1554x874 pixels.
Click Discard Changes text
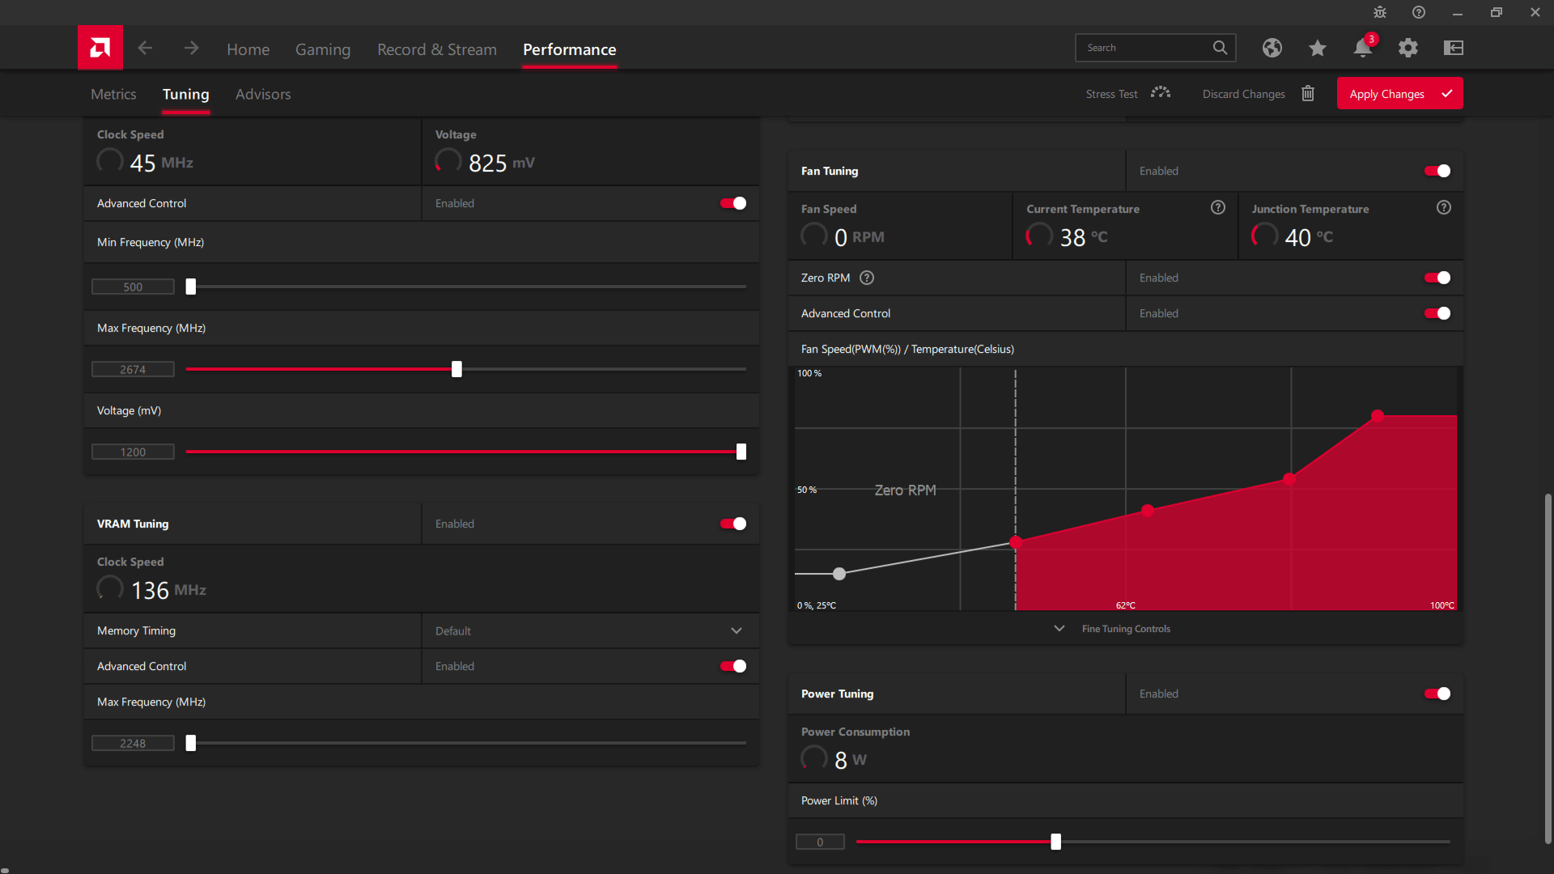pos(1243,94)
